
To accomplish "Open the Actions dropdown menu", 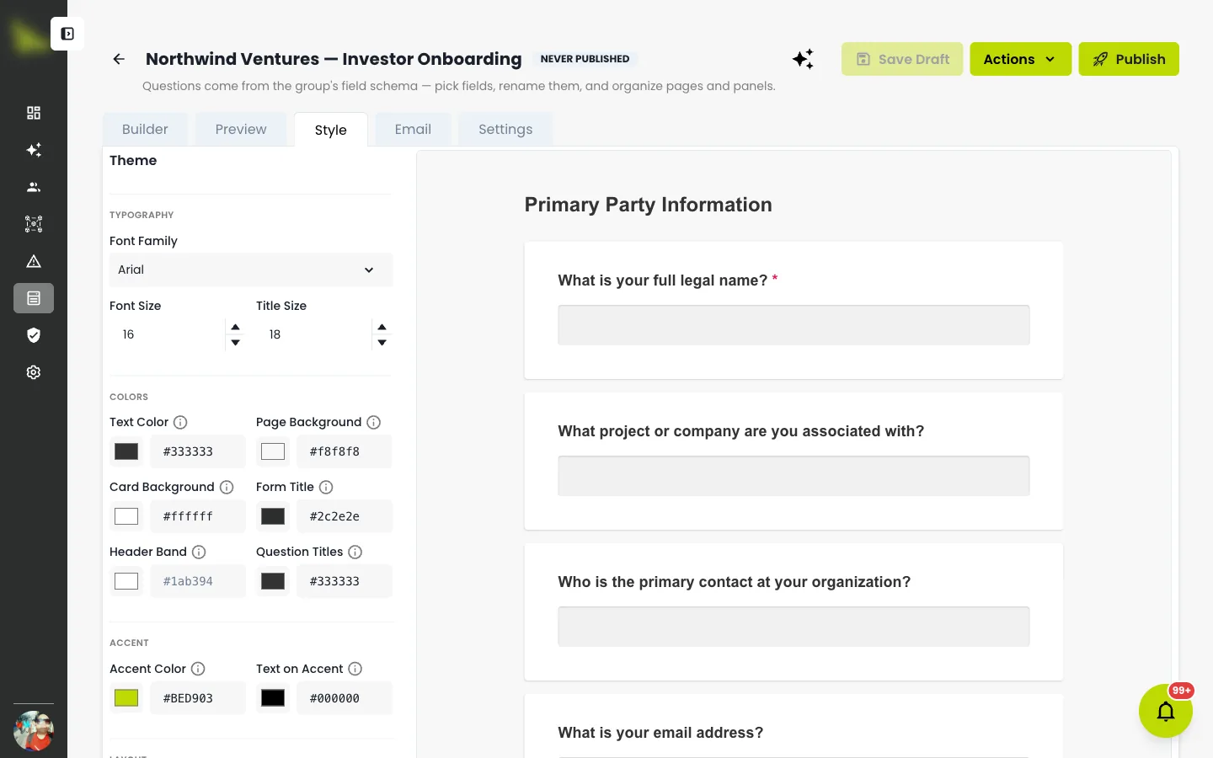I will point(1020,59).
